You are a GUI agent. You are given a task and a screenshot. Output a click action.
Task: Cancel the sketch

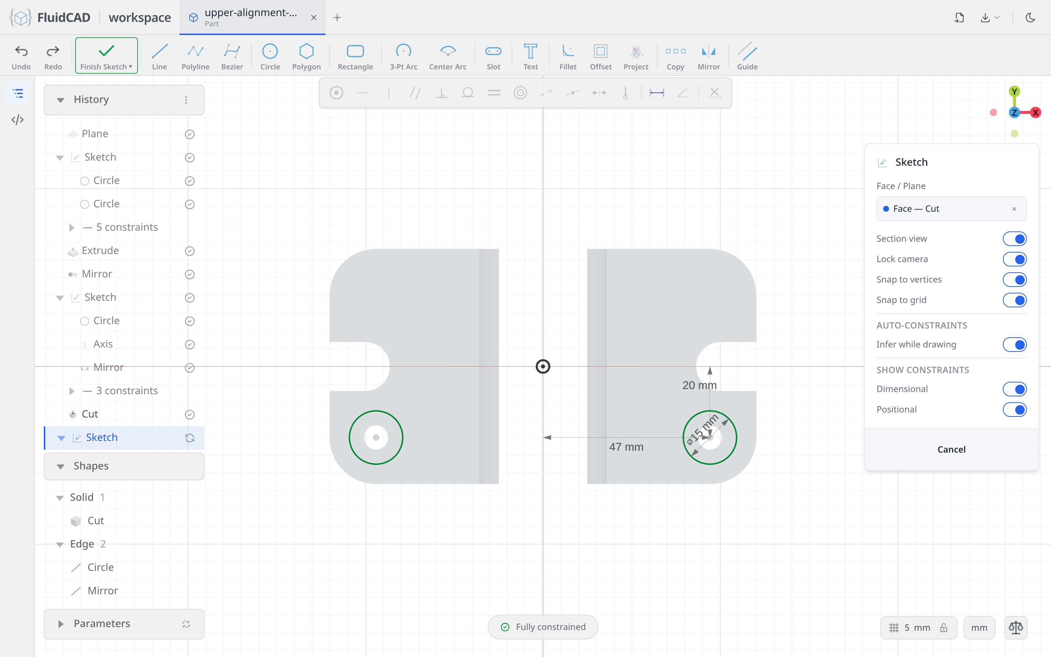(x=951, y=449)
